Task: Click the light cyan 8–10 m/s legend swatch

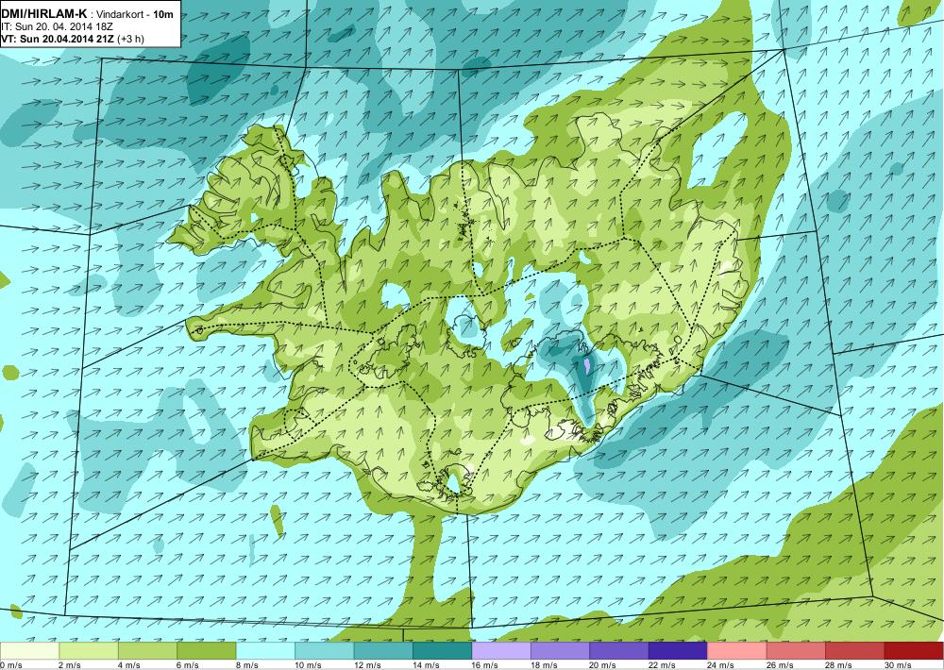Action: [265, 651]
